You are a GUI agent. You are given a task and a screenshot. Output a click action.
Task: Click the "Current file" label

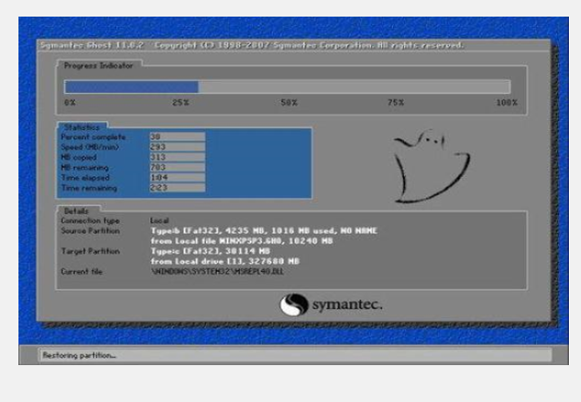pos(81,272)
